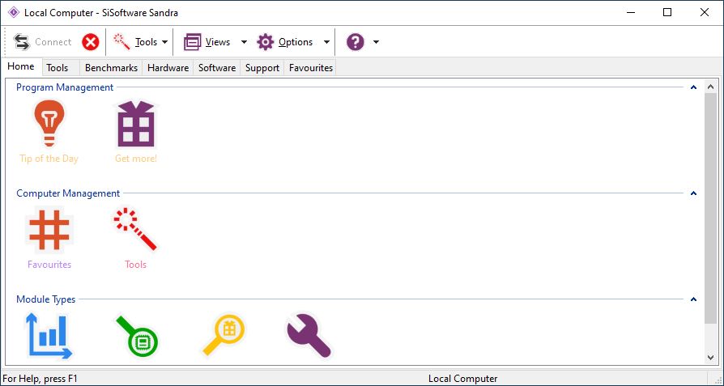Maximize the Sandra window

(667, 12)
